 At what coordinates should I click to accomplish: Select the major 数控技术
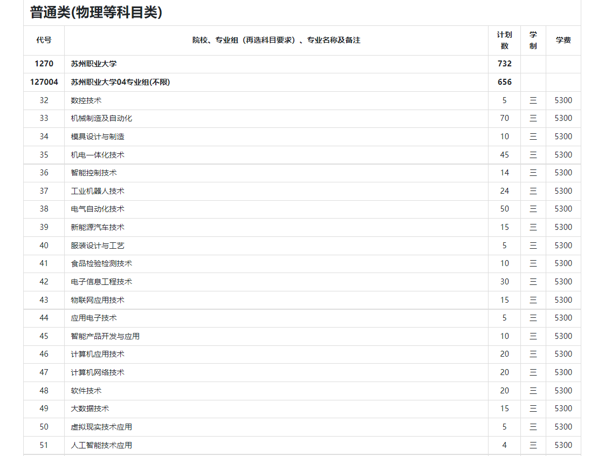[x=86, y=100]
